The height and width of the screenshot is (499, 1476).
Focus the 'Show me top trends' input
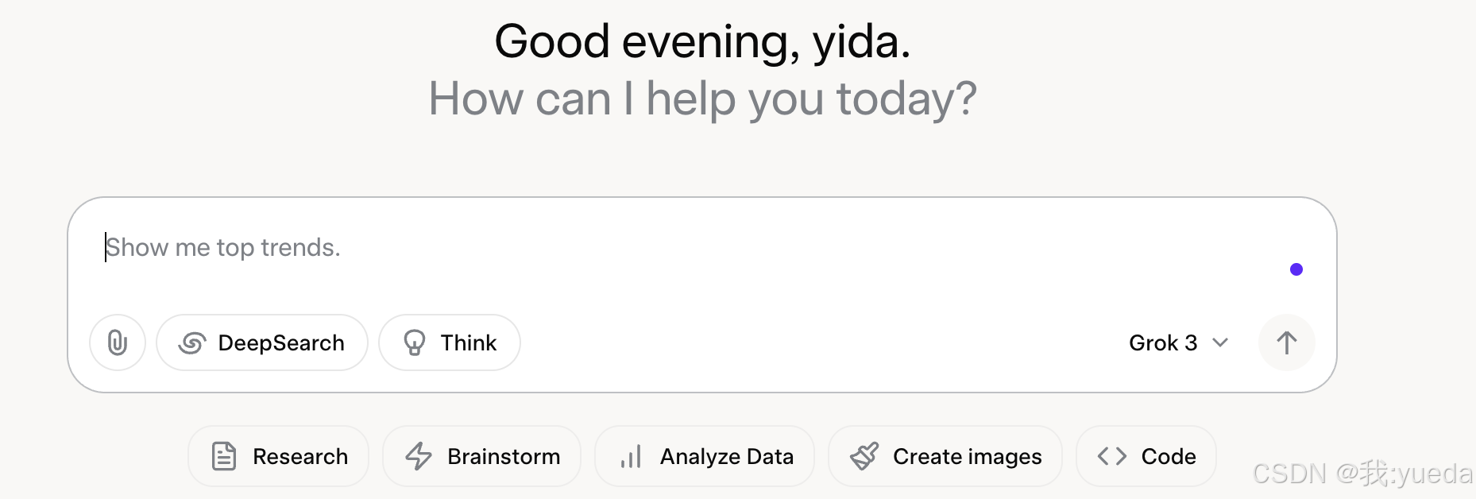[x=556, y=248]
